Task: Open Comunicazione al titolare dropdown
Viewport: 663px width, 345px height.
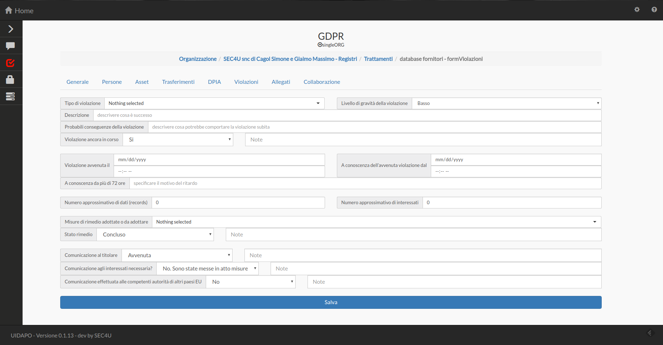Action: click(177, 255)
